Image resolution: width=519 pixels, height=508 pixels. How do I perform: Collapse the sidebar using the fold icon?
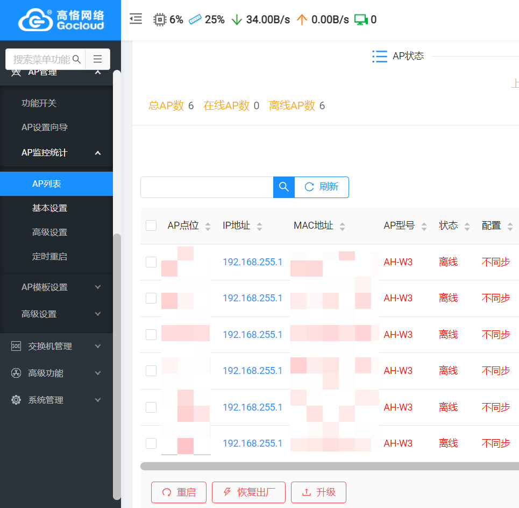[x=136, y=19]
